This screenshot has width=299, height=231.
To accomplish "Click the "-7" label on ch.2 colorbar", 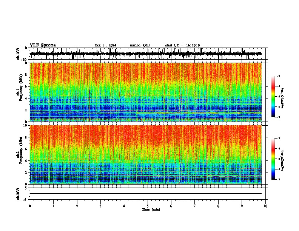I will pos(278,180).
